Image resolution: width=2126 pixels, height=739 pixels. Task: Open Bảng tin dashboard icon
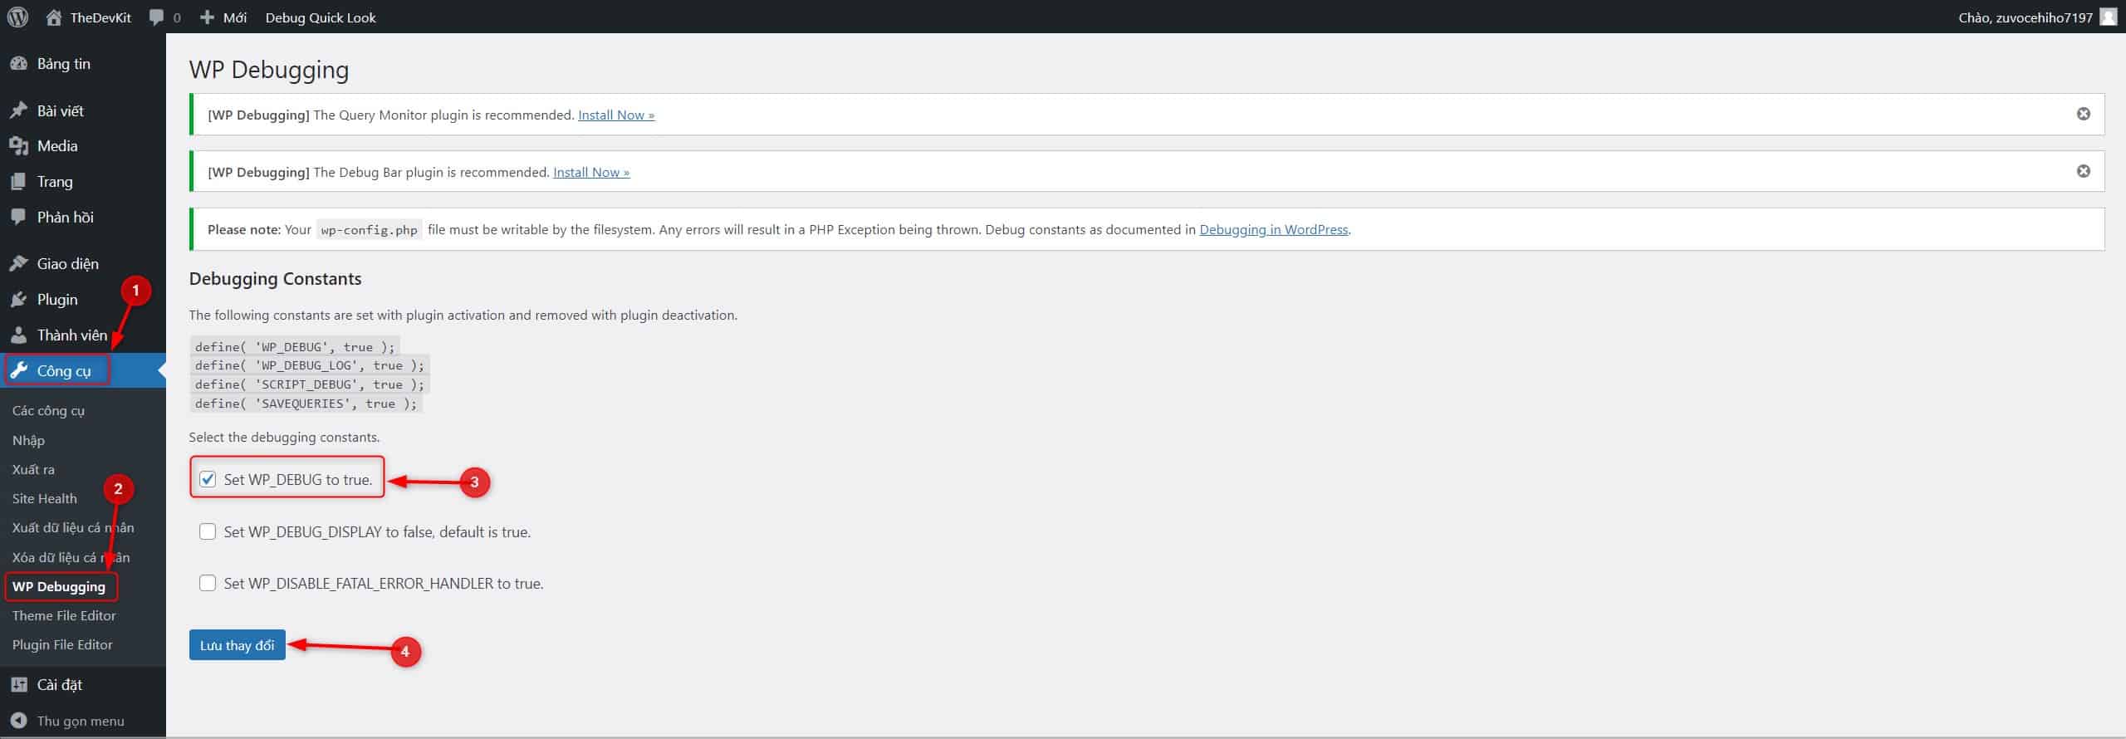tap(18, 64)
